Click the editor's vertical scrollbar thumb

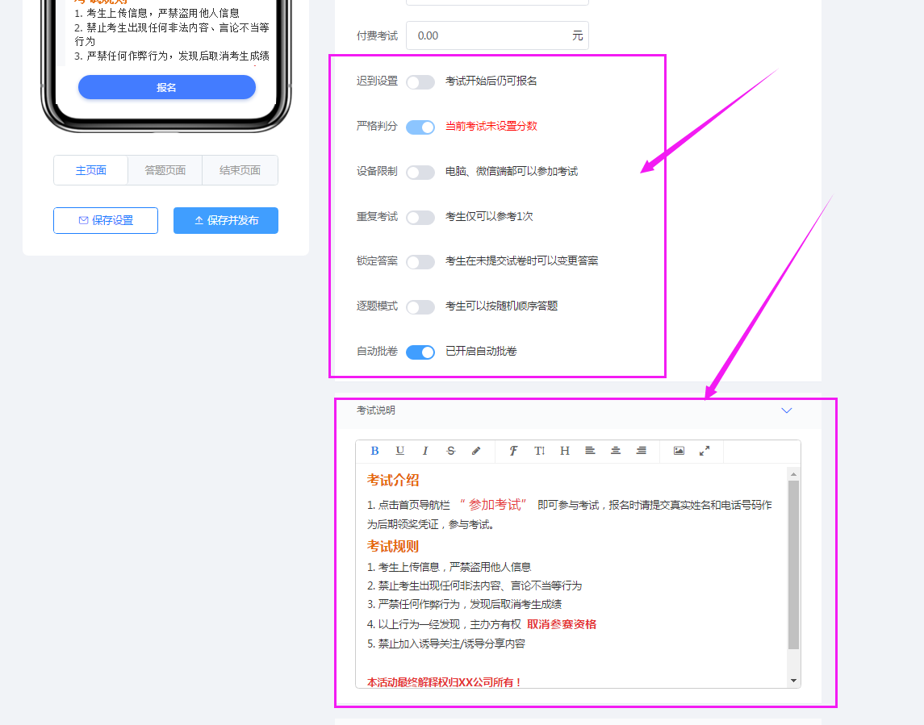(794, 565)
